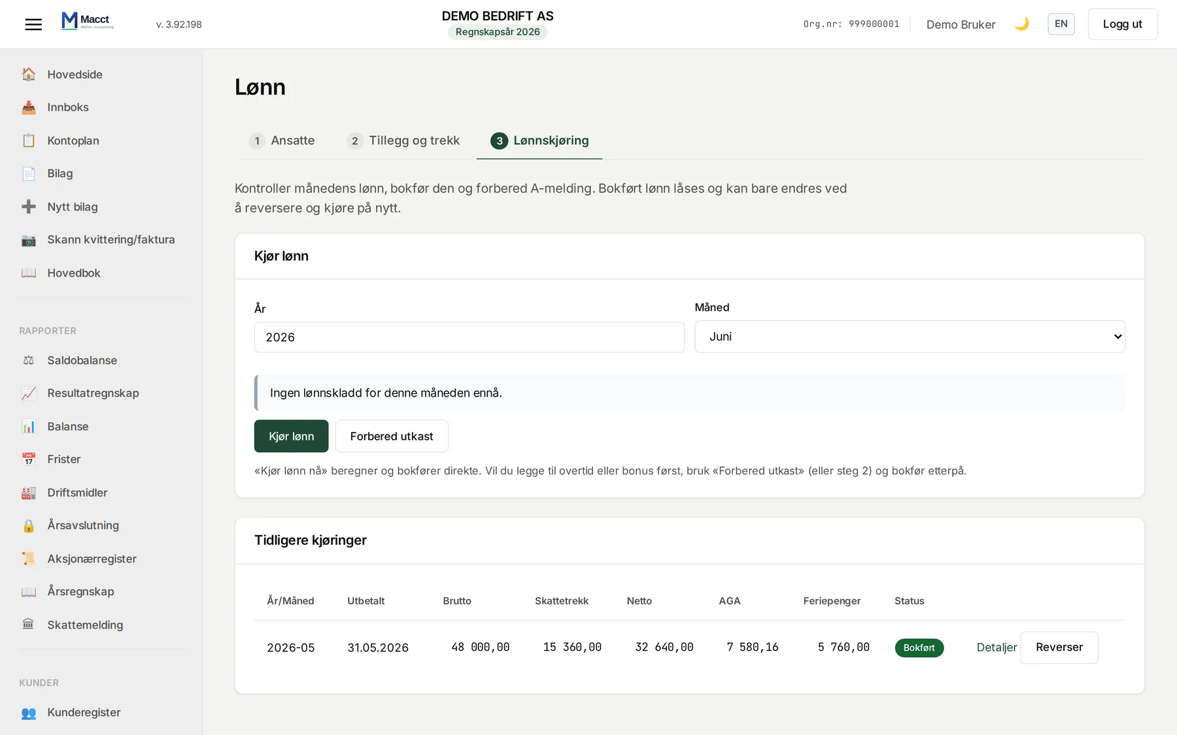Open Detaljer for the 2026-05 run
This screenshot has height=735, width=1177.
[997, 647]
